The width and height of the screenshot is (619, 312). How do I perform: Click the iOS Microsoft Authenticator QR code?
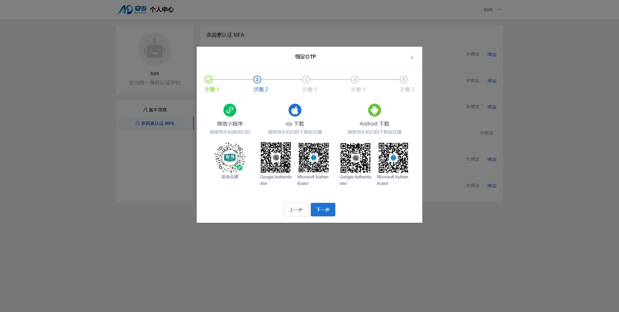pos(314,158)
